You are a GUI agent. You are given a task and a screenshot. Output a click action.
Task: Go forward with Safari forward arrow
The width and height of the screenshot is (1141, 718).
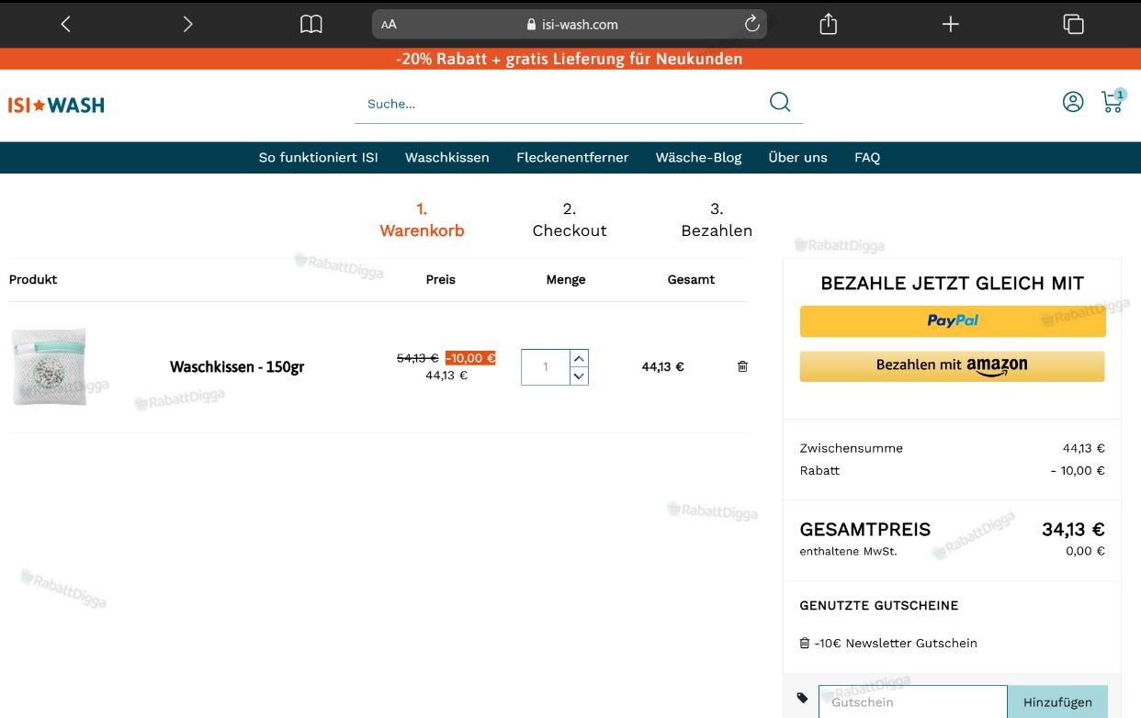click(x=187, y=25)
